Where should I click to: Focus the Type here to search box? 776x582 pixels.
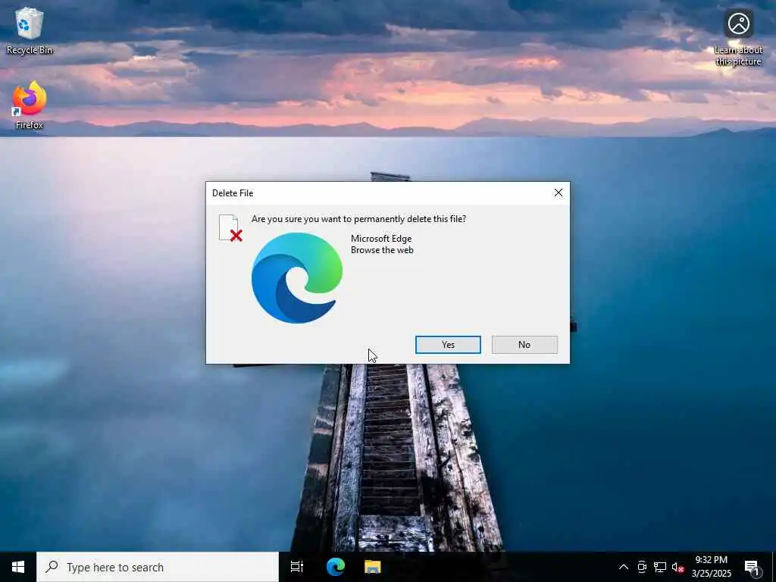(x=158, y=567)
